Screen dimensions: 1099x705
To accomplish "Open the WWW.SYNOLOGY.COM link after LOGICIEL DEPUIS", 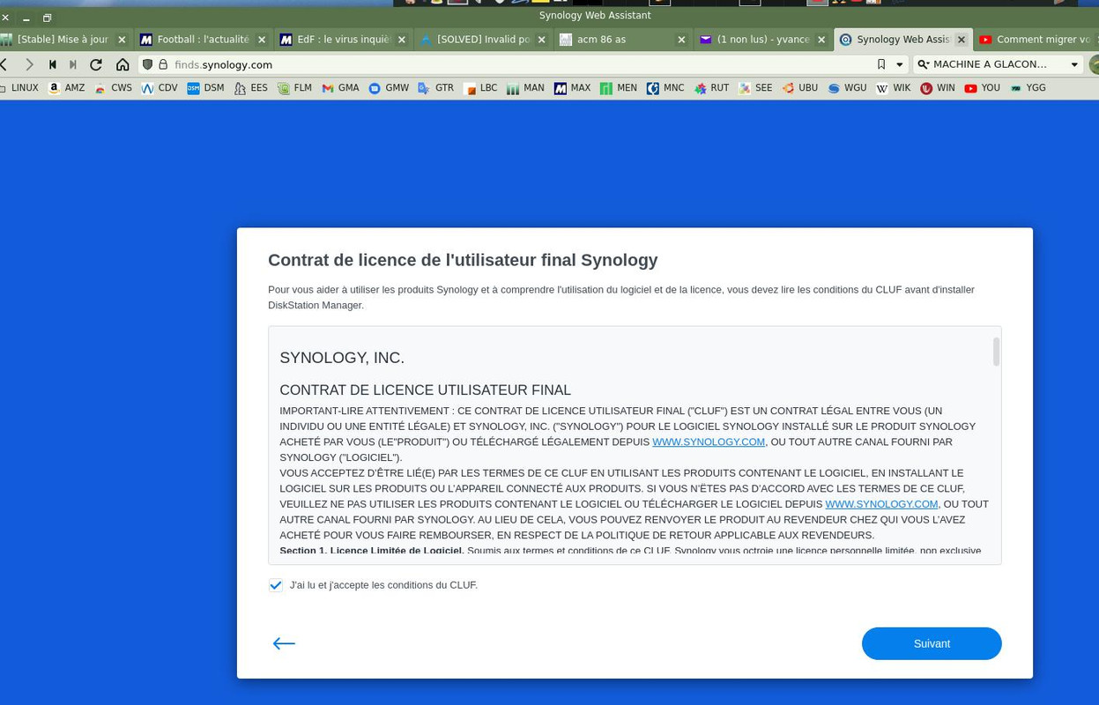I will pyautogui.click(x=881, y=504).
